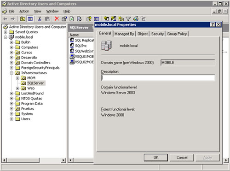Select the LostAndFound container
The height and width of the screenshot is (171, 230).
pyautogui.click(x=32, y=94)
